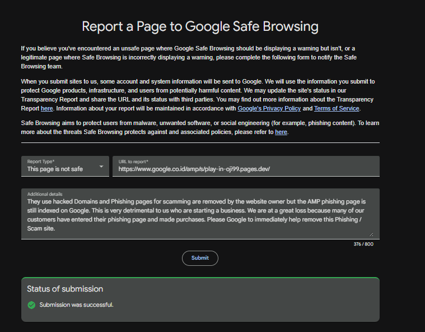Click the Report Type dropdown arrow
This screenshot has width=425, height=332.
pyautogui.click(x=101, y=167)
